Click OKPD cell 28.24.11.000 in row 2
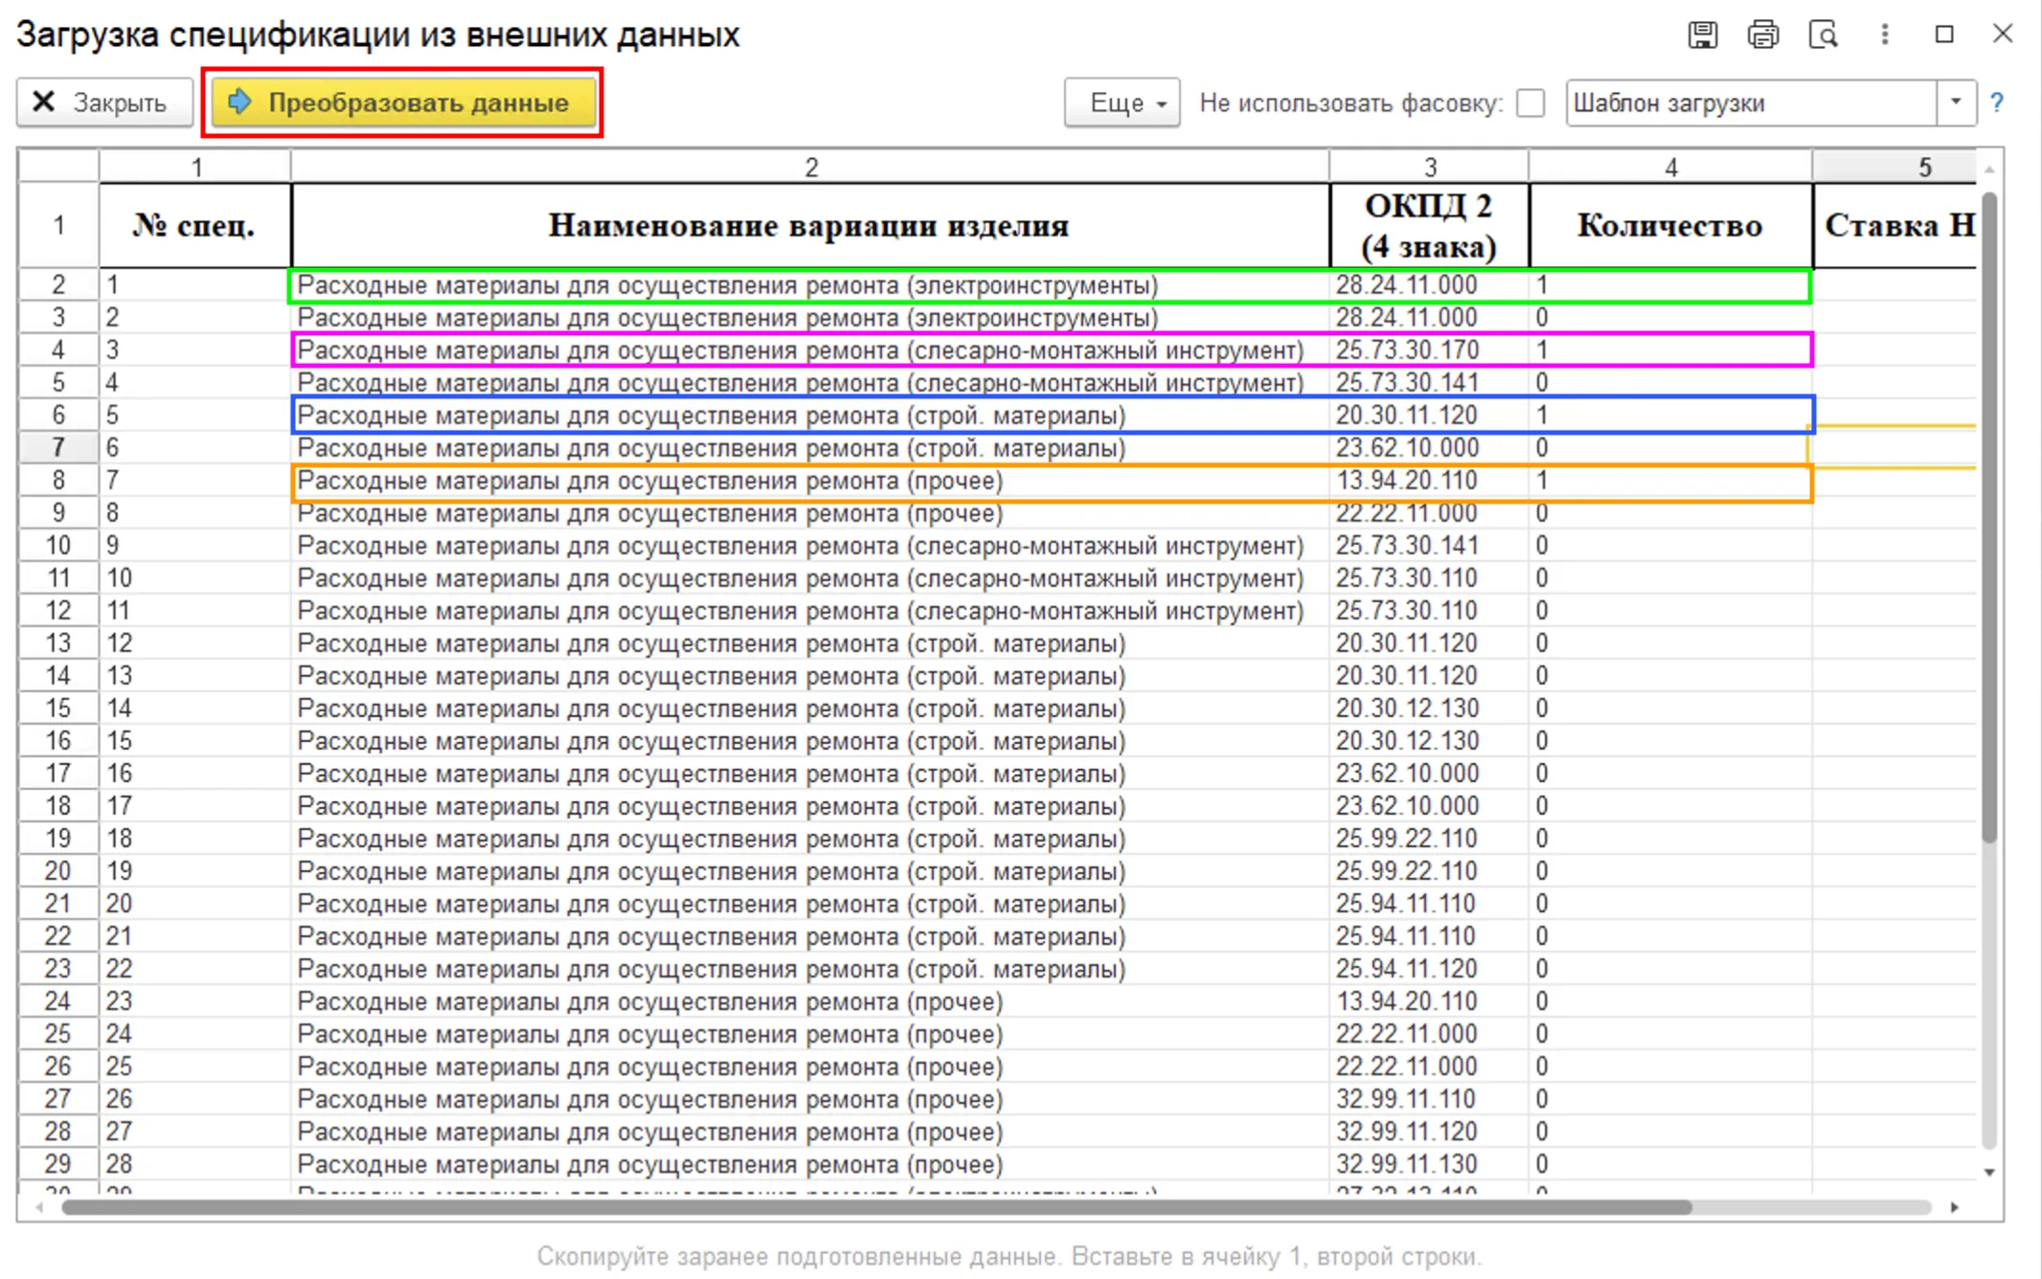This screenshot has width=2042, height=1279. (1430, 285)
